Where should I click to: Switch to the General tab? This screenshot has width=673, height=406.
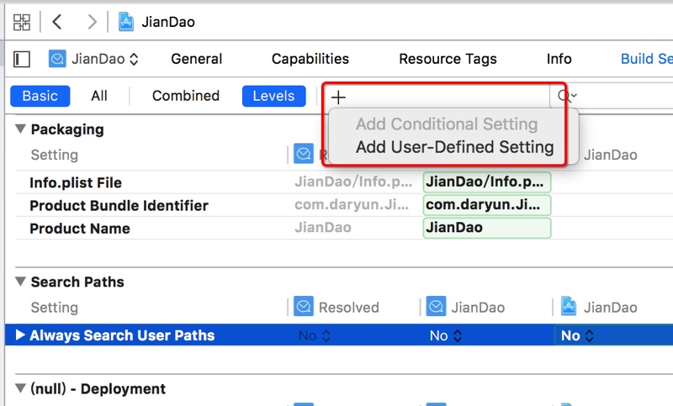click(196, 59)
